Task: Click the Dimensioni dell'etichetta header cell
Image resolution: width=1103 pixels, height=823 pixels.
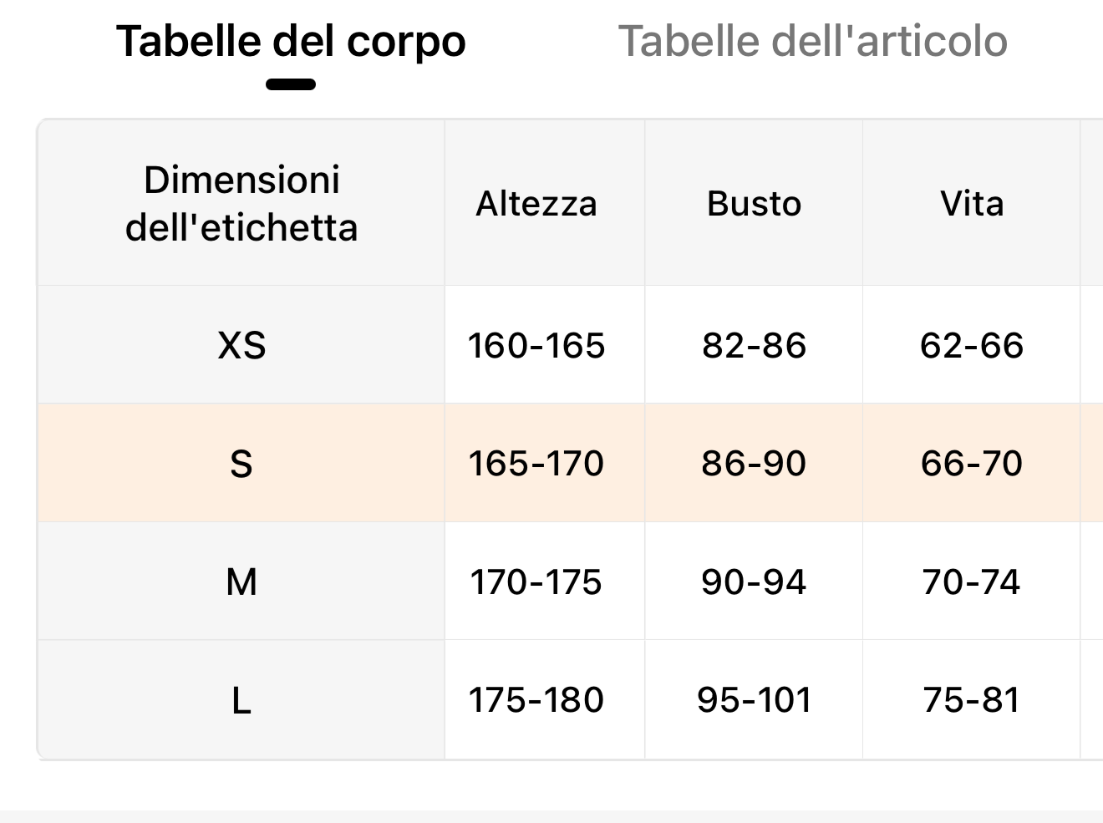Action: point(241,203)
